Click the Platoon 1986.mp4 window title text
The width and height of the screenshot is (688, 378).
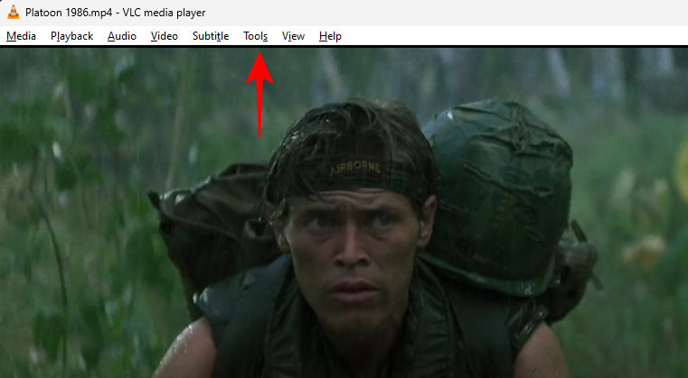(116, 13)
